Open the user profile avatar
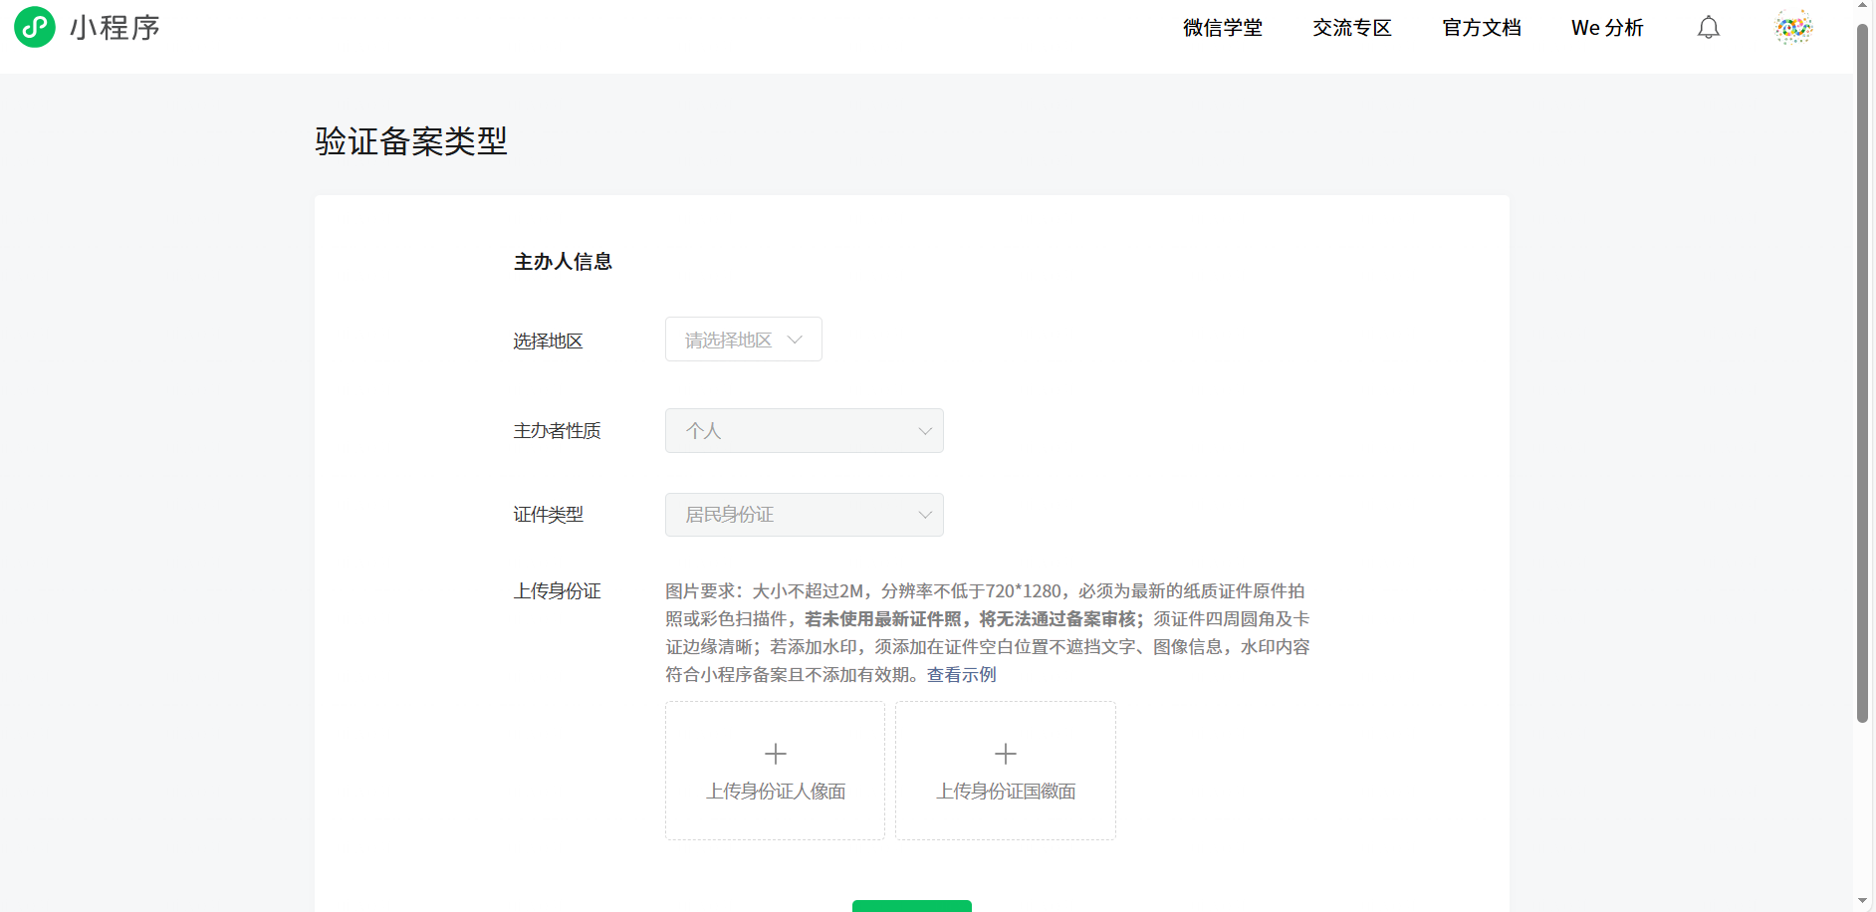The width and height of the screenshot is (1876, 912). [1793, 28]
